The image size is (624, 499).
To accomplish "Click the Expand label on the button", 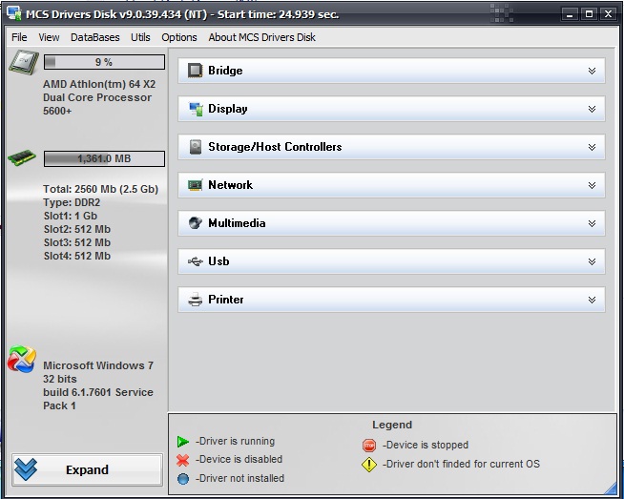I will click(x=87, y=470).
